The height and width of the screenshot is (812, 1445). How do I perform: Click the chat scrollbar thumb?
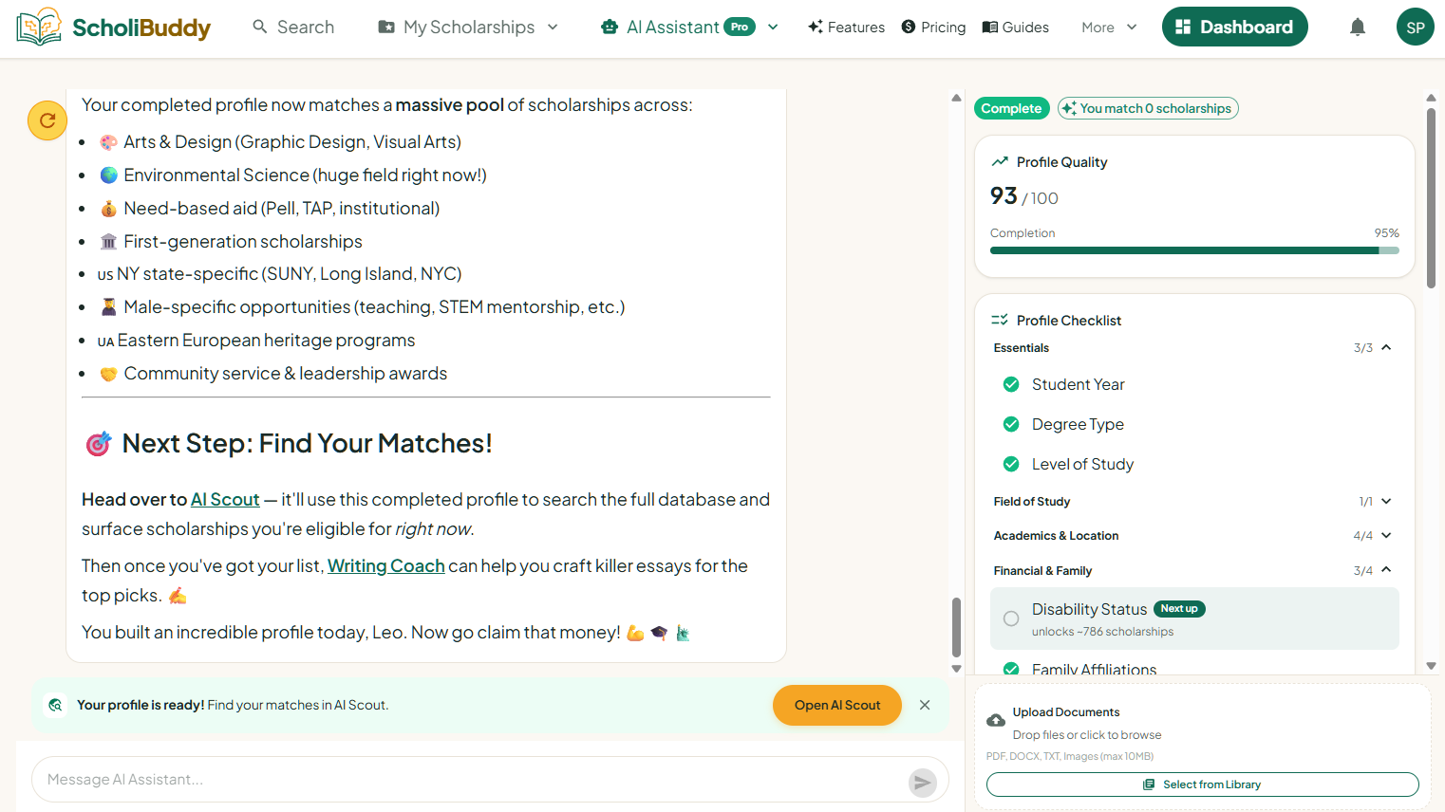tap(956, 627)
